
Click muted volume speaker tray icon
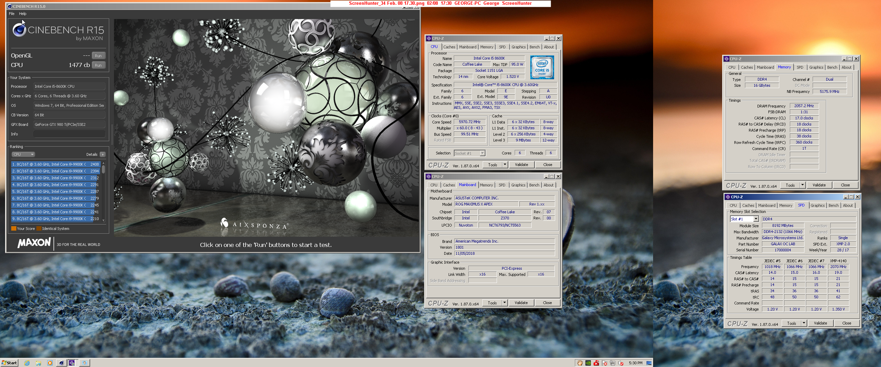[621, 363]
